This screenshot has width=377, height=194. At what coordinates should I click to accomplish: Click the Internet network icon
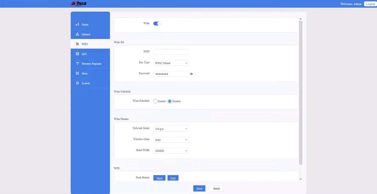77,34
